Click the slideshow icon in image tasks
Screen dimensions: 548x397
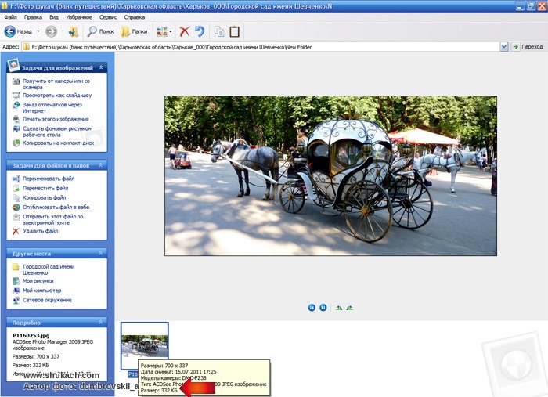click(x=16, y=95)
